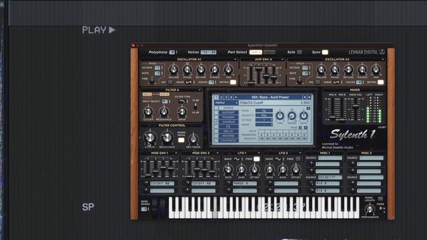427x240 pixels.
Task: Click the Lennar Digital logo
Action: tap(366, 52)
